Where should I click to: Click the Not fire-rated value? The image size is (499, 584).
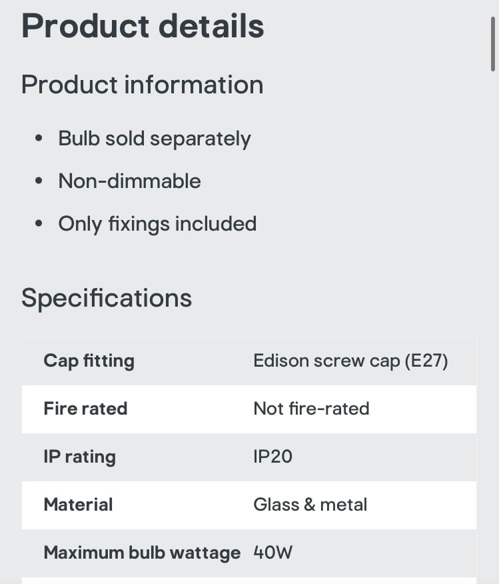click(x=311, y=409)
